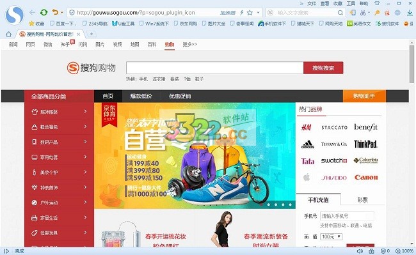Click the shirt icon for 服饰服装 category
The width and height of the screenshot is (416, 255).
click(35, 112)
